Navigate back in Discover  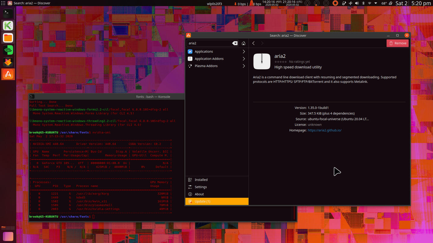[x=253, y=43]
